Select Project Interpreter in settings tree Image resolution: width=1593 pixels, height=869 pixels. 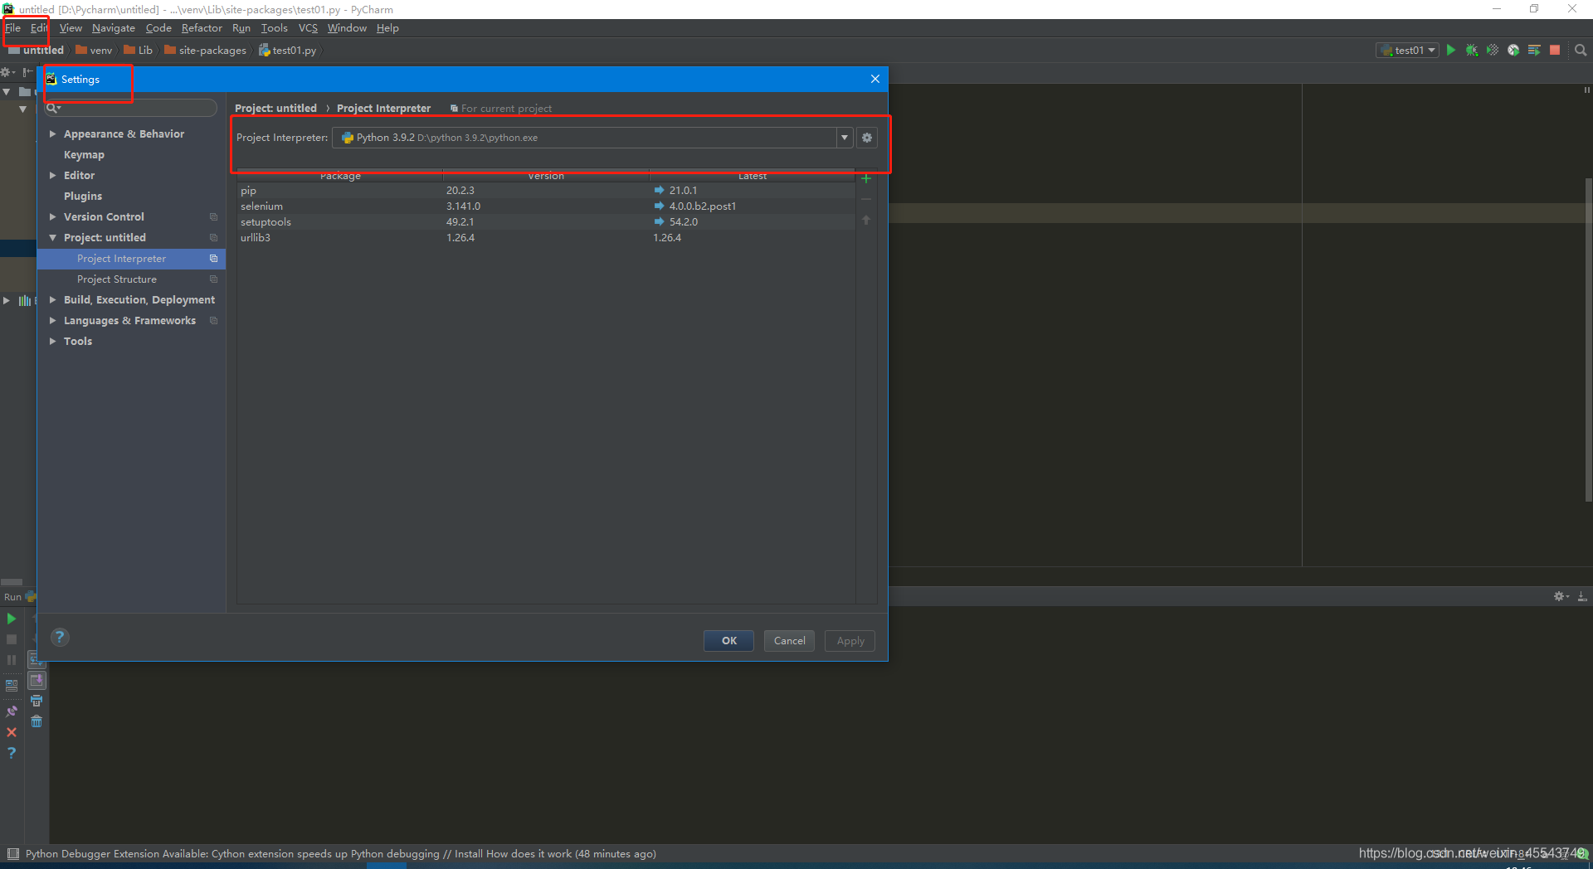click(131, 259)
